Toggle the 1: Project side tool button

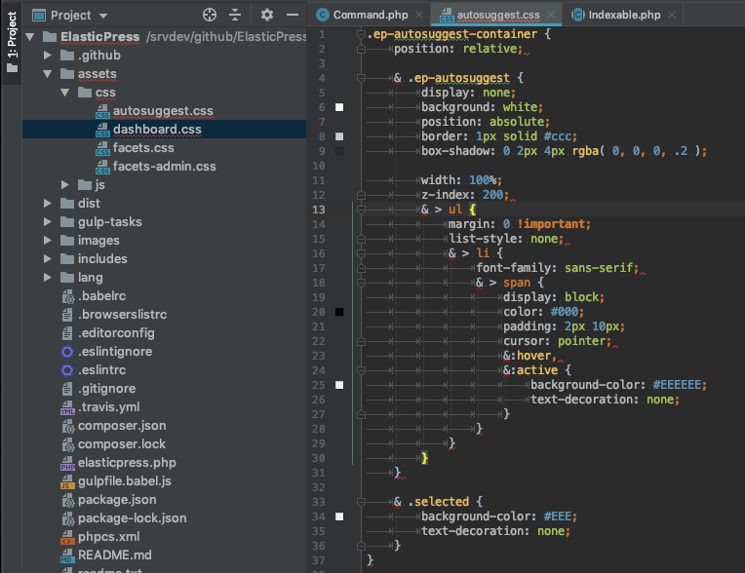point(12,43)
